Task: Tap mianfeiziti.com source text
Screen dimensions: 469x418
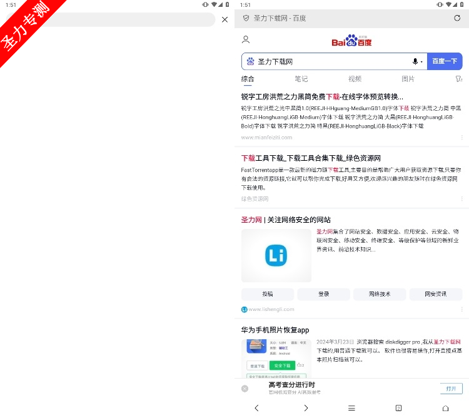Action: (266, 137)
